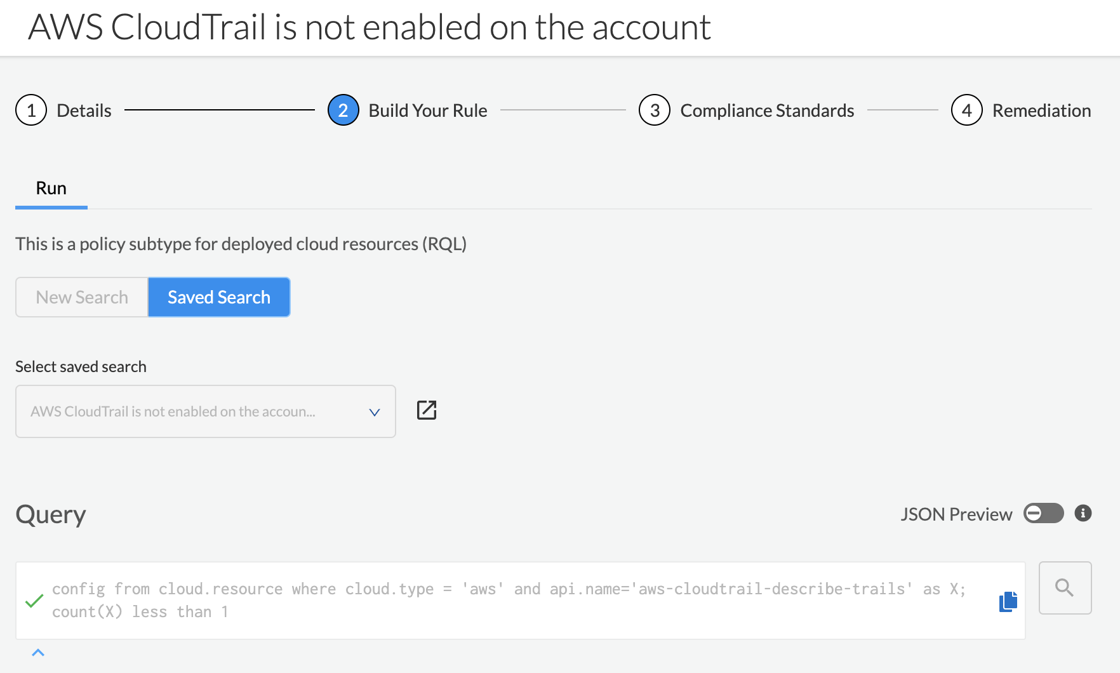Open saved search in new window icon
The height and width of the screenshot is (673, 1120).
pos(427,410)
